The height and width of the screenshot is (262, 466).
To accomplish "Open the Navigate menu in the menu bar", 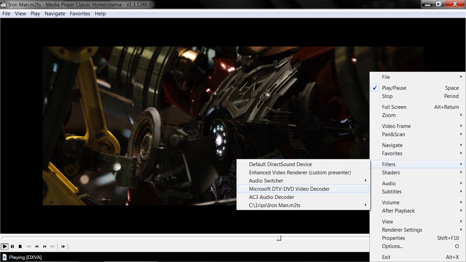I will pos(55,14).
